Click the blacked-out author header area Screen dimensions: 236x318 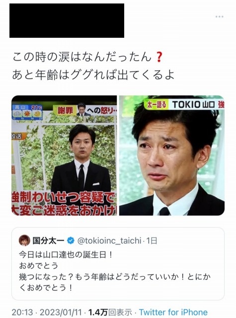point(67,20)
